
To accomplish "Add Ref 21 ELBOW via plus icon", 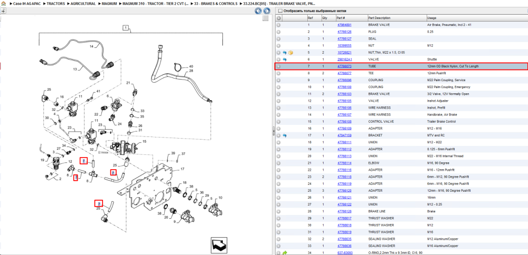I will 278,163.
